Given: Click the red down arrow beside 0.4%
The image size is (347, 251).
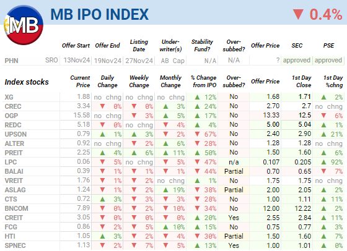Looking at the screenshot, I should point(298,15).
